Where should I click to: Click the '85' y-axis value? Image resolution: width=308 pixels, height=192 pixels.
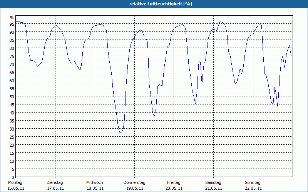click(12, 40)
